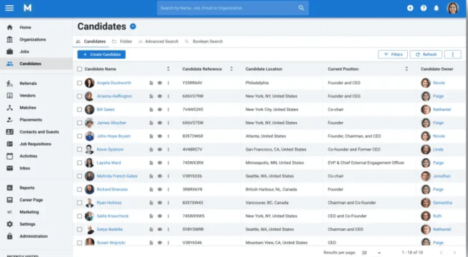This screenshot has height=257, width=468.
Task: Click the notifications bell icon
Action: point(437,8)
